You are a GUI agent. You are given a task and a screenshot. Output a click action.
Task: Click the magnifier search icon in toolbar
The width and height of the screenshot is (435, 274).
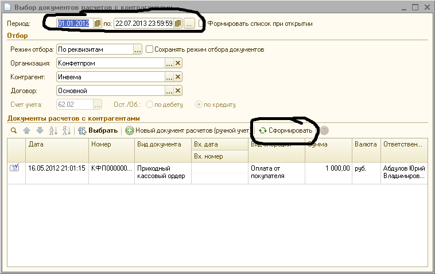tap(14, 130)
